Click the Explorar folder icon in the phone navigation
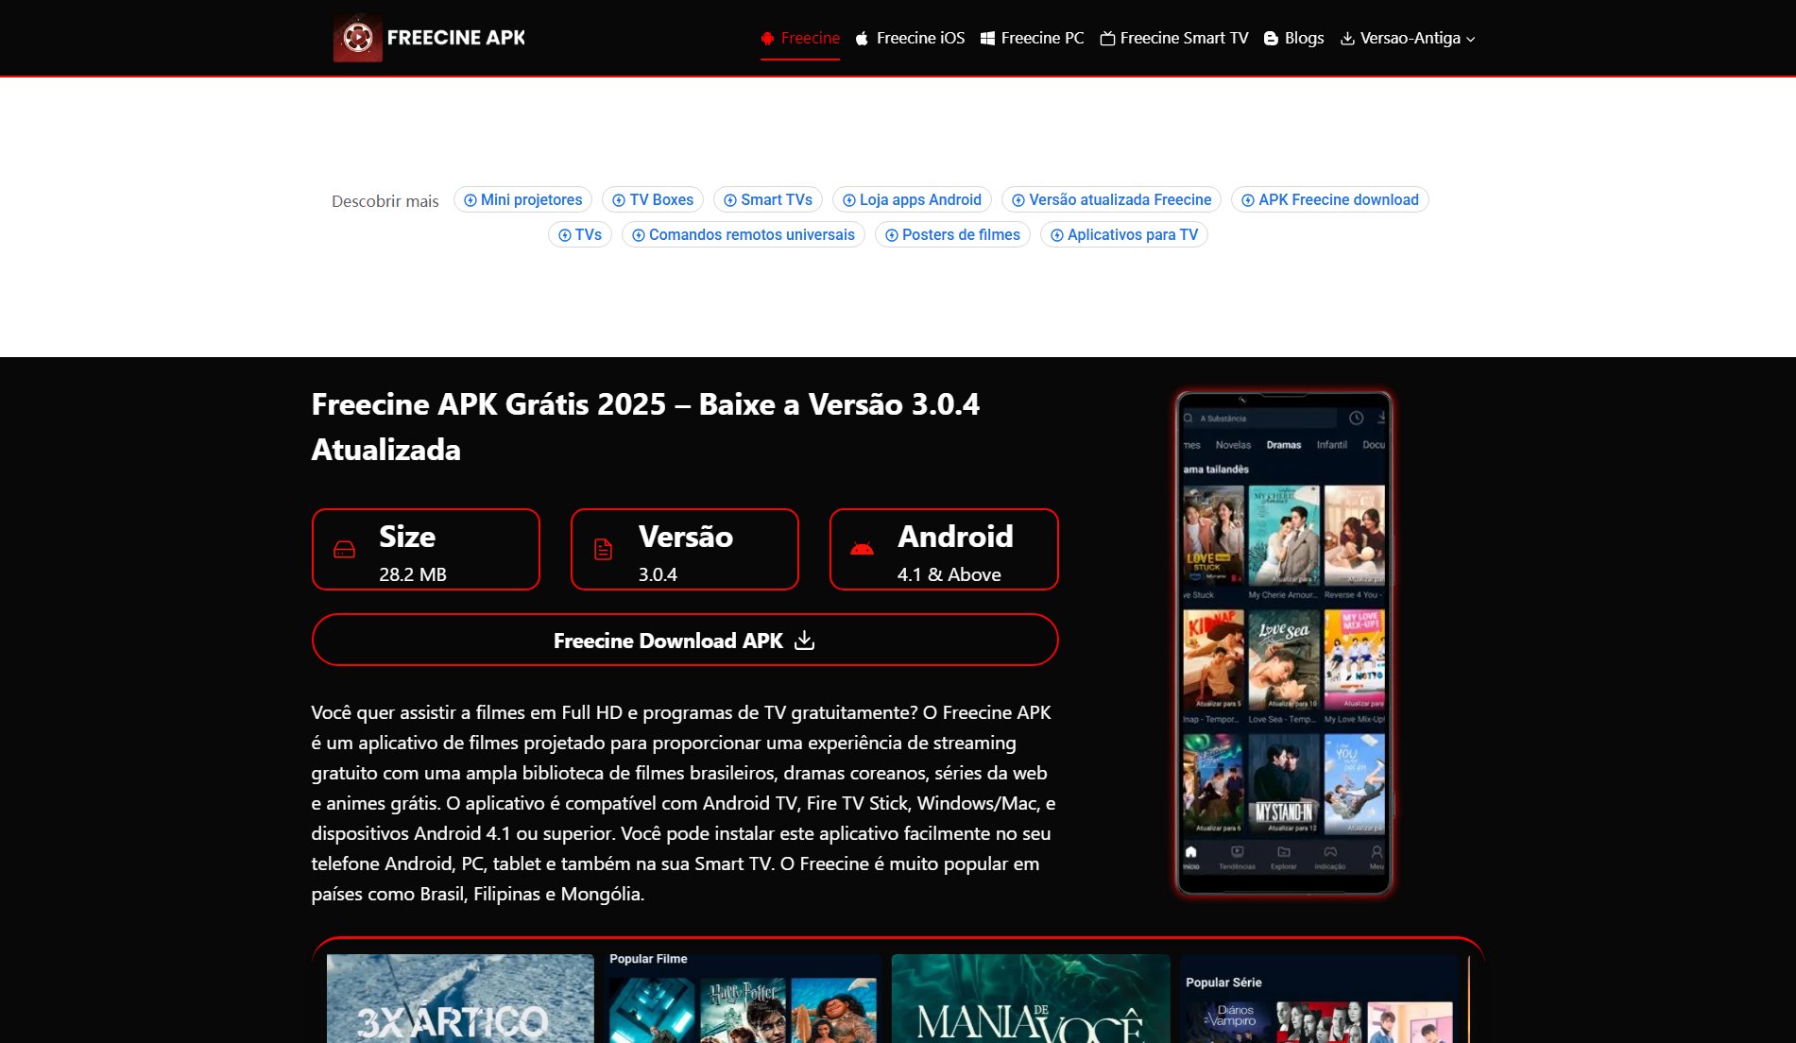 click(1285, 850)
